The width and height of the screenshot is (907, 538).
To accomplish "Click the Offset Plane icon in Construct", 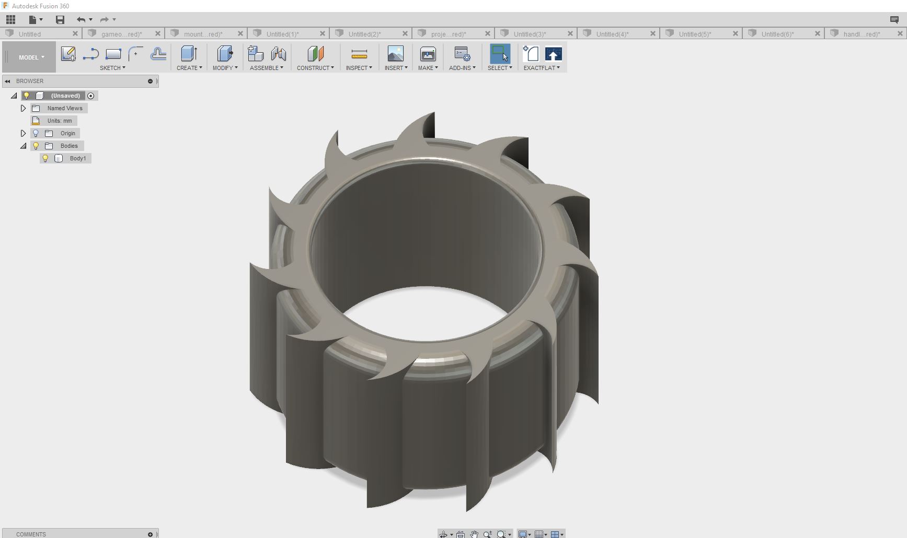I will (x=315, y=54).
